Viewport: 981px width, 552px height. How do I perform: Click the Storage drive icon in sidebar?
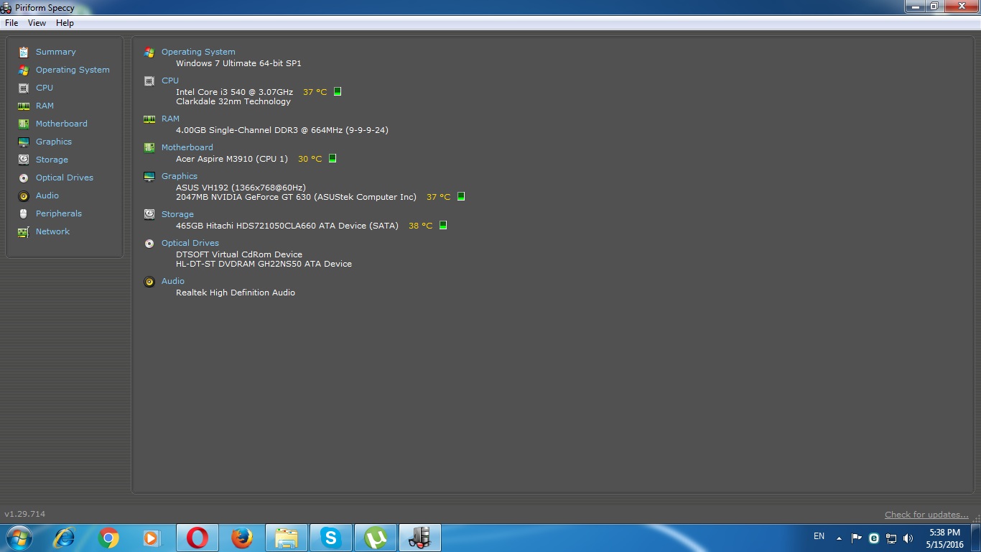[24, 160]
